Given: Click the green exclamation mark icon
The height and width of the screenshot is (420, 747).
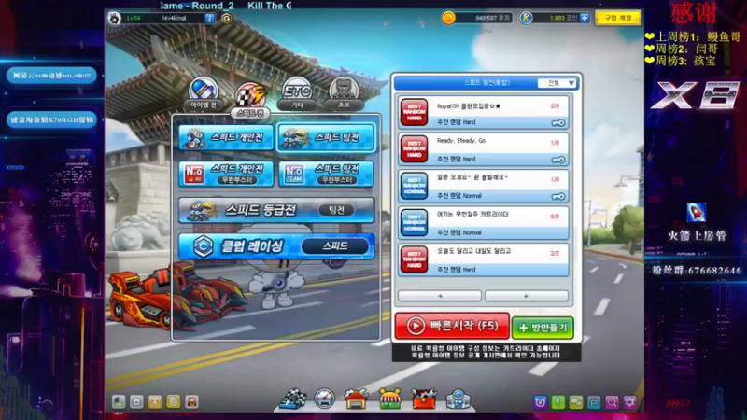Looking at the screenshot, I should [x=557, y=402].
